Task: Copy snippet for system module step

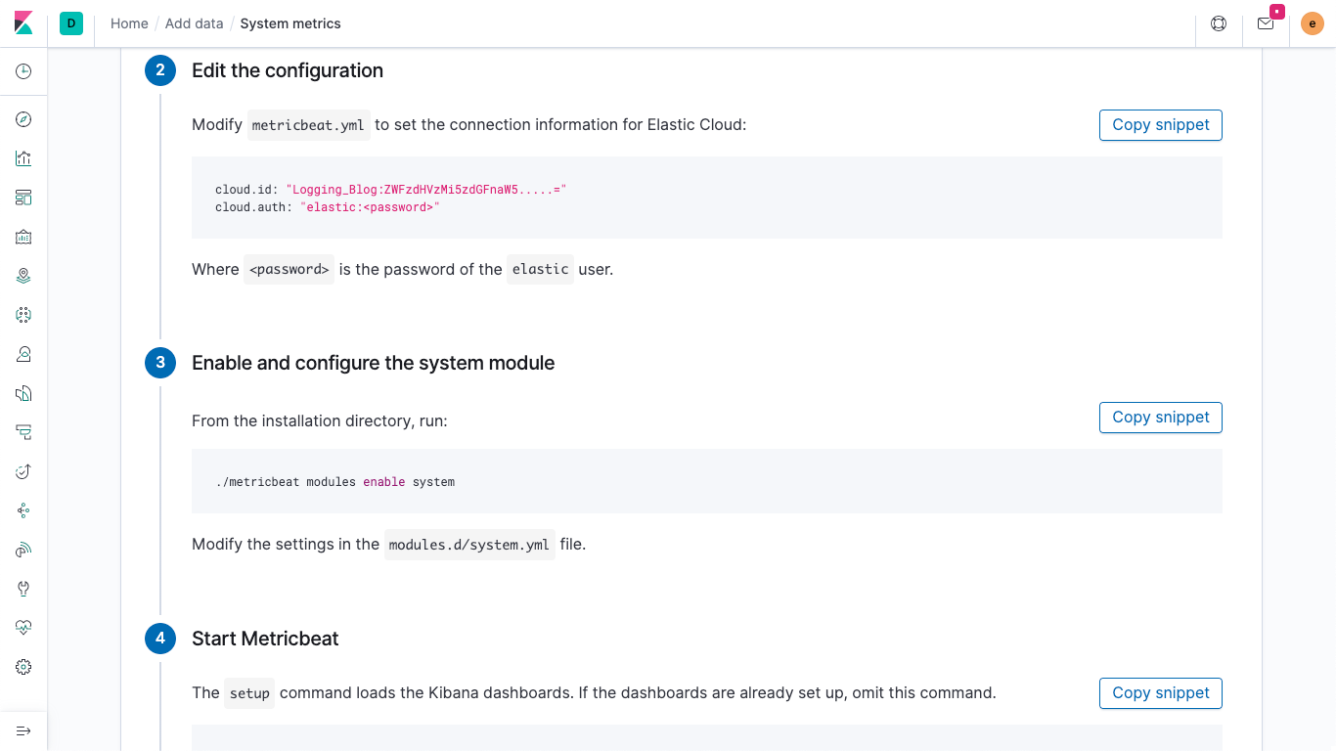Action: pyautogui.click(x=1161, y=418)
